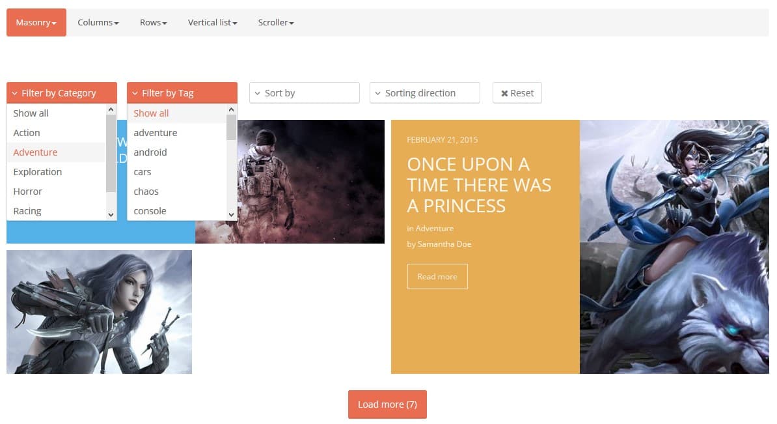Choose the console tag
777x424 pixels.
(177, 211)
